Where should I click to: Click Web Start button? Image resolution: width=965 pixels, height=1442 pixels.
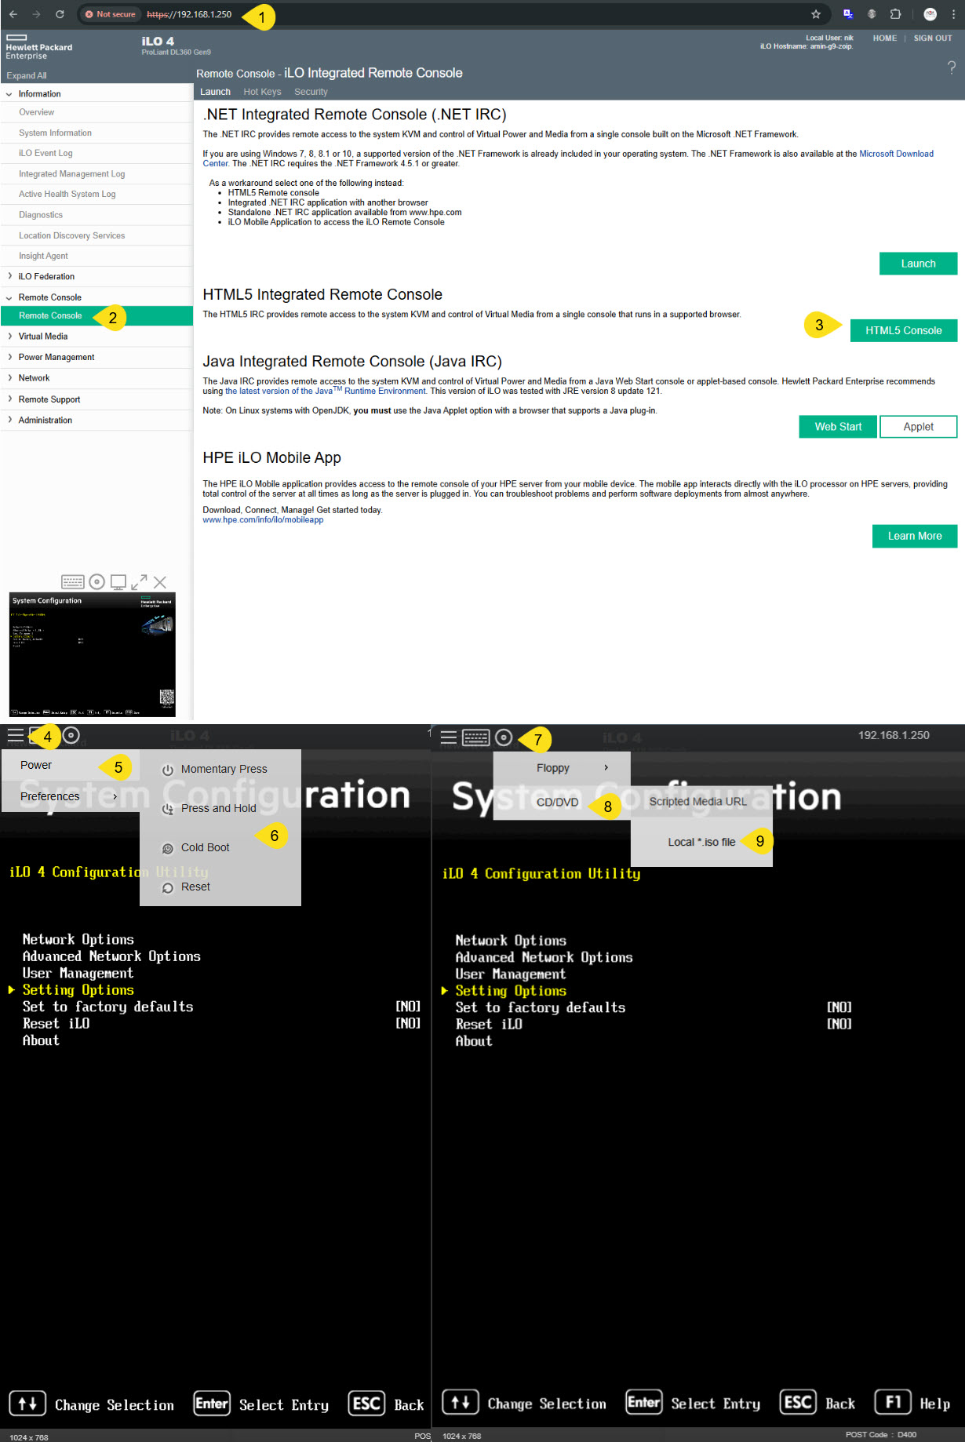point(838,427)
